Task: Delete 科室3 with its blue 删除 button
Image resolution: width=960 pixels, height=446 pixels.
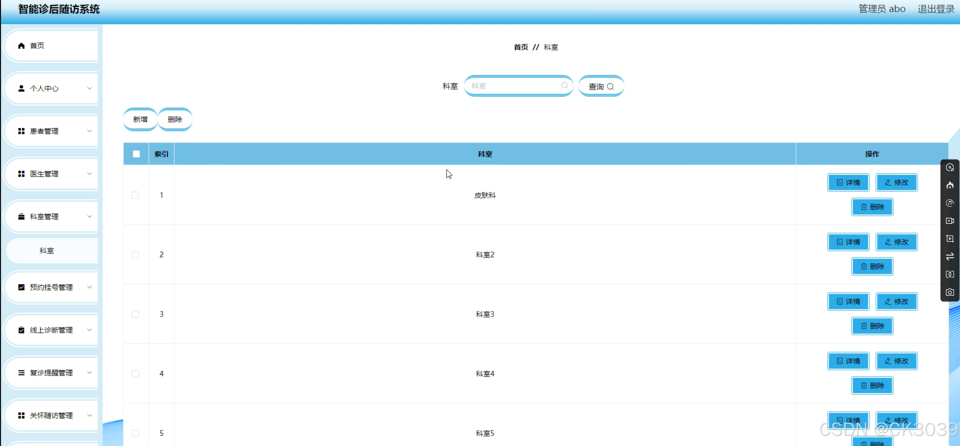Action: tap(872, 326)
